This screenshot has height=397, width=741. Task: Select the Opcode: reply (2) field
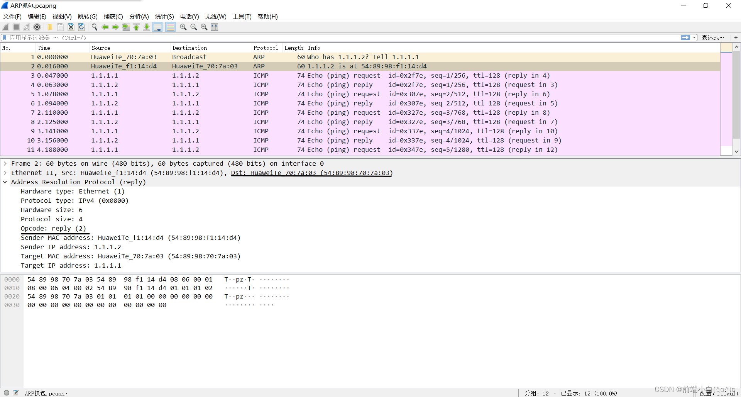click(53, 229)
